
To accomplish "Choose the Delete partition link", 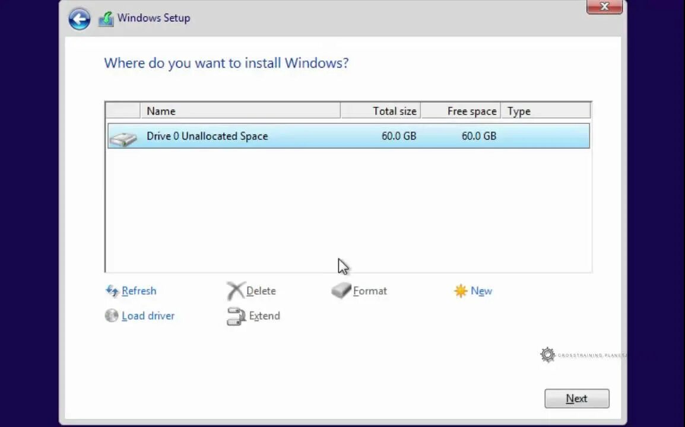I will (261, 291).
